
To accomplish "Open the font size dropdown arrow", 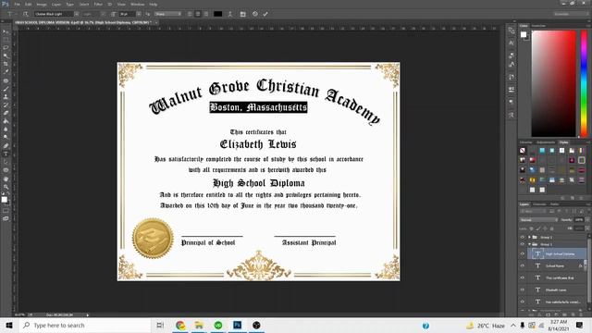I will click(139, 14).
